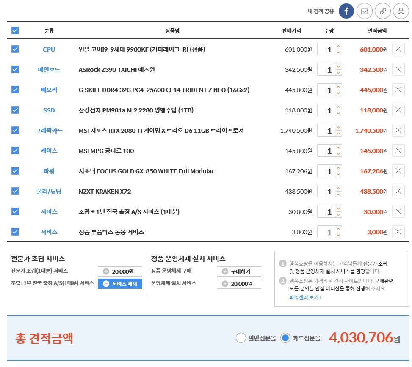Uncheck the 메인보드 row checkbox
Screen dimensions: 412x367
15,69
